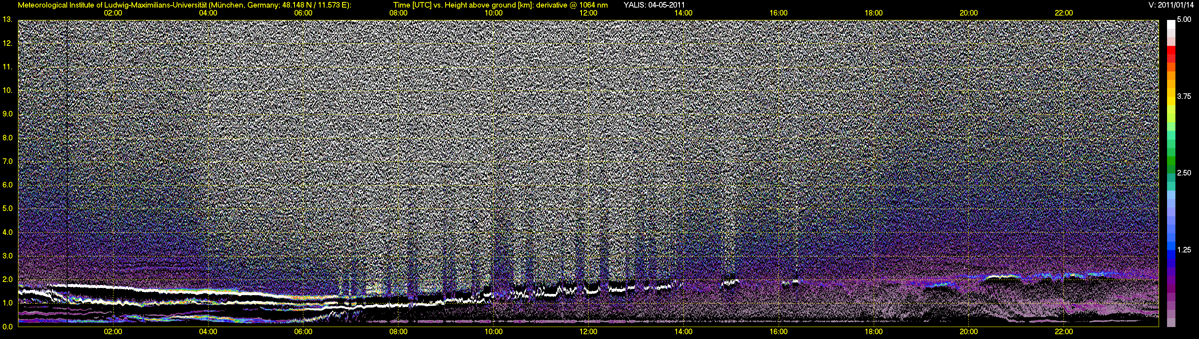Click the "10." height axis label
The image size is (1199, 339).
pos(8,90)
